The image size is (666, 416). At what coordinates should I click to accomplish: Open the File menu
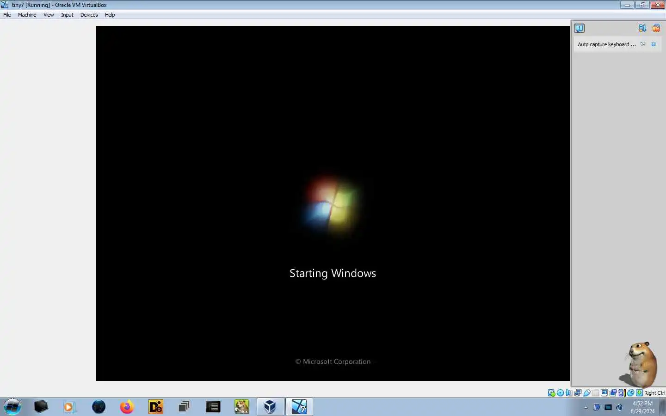click(7, 15)
